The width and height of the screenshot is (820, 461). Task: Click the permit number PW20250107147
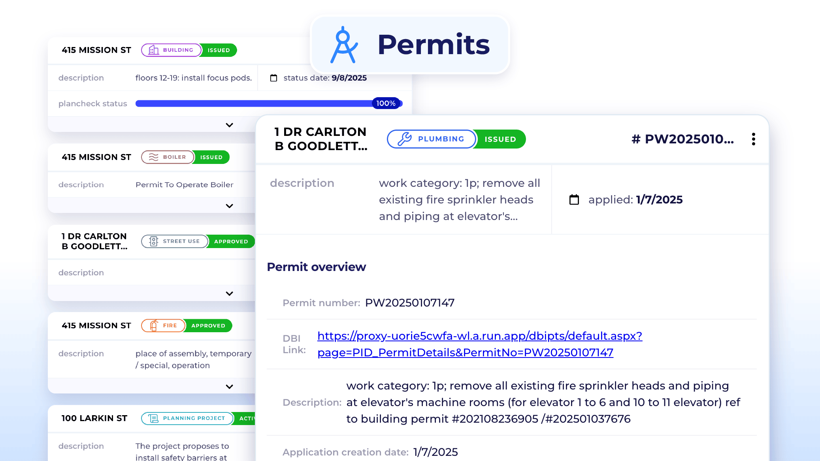(409, 303)
